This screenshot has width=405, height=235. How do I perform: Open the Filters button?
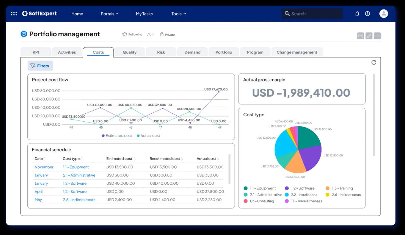pyautogui.click(x=40, y=66)
